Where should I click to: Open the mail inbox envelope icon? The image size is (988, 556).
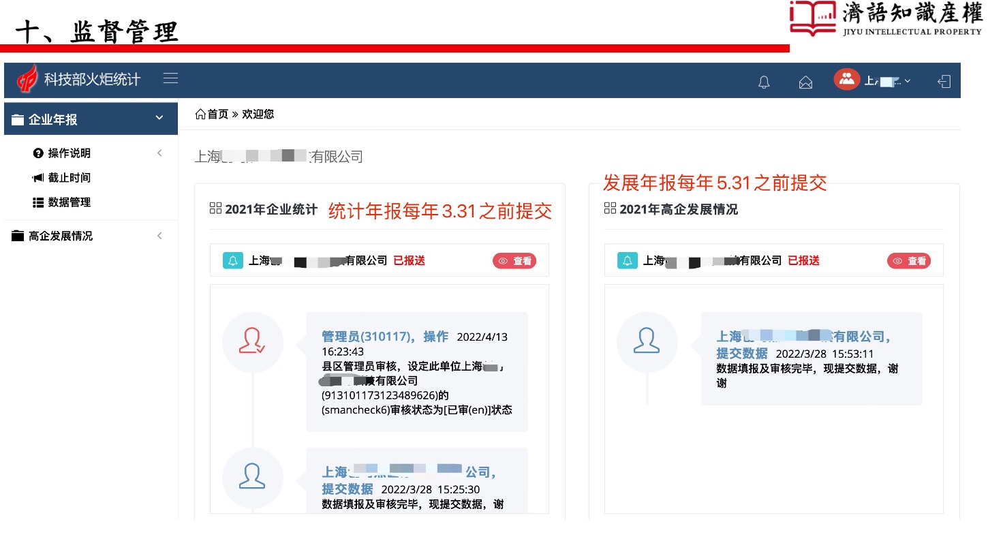pos(805,82)
